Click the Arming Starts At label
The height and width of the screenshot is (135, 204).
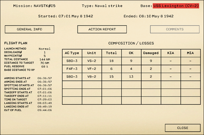(17, 78)
